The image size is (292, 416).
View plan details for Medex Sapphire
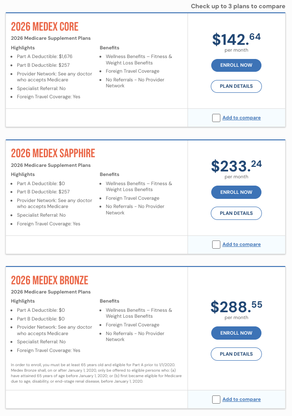click(x=236, y=213)
